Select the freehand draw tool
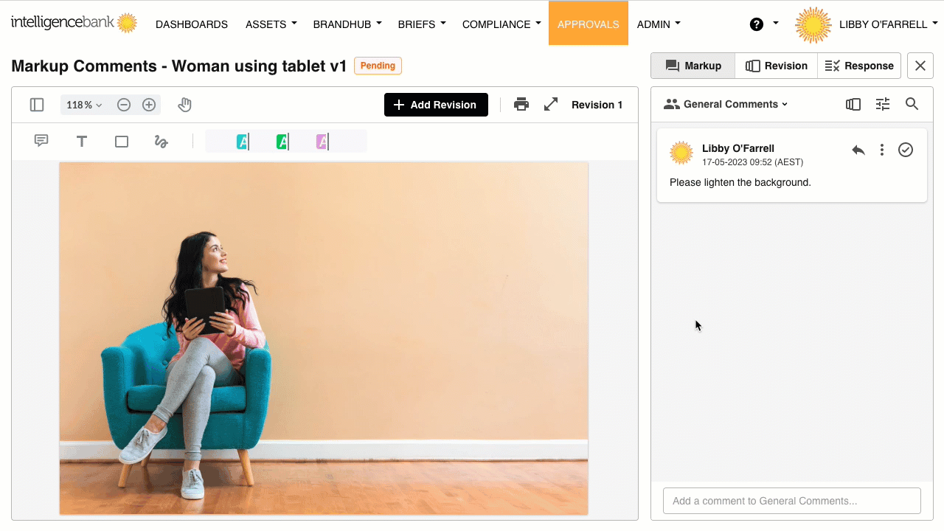The width and height of the screenshot is (944, 531). click(x=162, y=142)
